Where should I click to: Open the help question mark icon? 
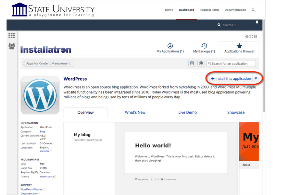pos(255,37)
